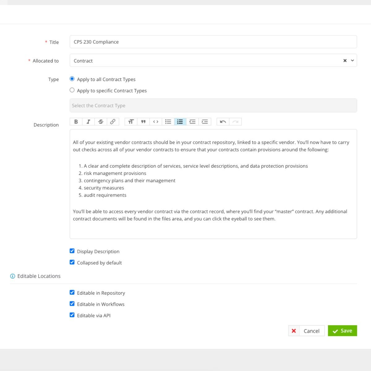Open the font size tool in the editor
The image size is (371, 371).
click(131, 122)
